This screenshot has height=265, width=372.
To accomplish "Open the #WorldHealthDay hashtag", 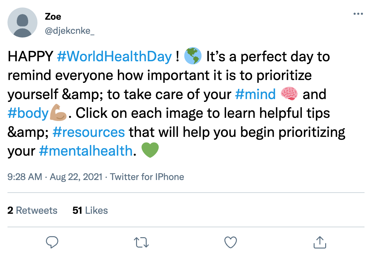I will tap(115, 57).
